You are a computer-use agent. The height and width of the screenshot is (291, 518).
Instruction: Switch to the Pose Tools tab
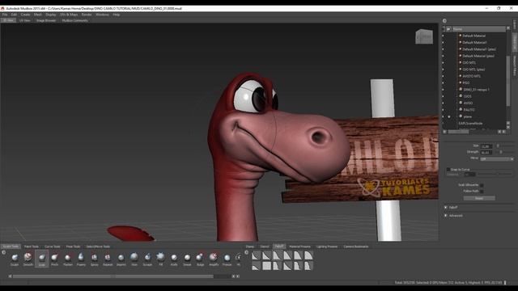73,247
